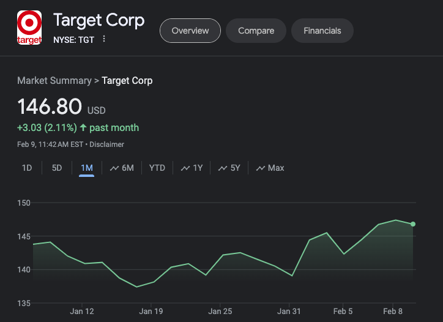Select the YTD time range
The image size is (443, 322).
click(157, 168)
